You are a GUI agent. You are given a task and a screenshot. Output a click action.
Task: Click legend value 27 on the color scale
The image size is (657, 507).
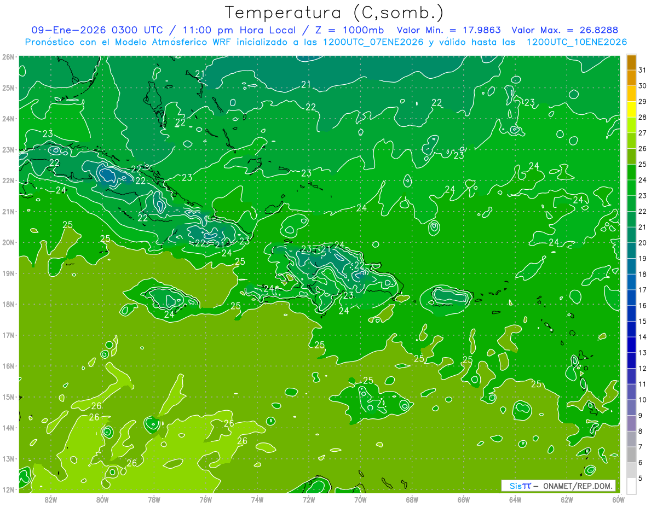coord(643,133)
